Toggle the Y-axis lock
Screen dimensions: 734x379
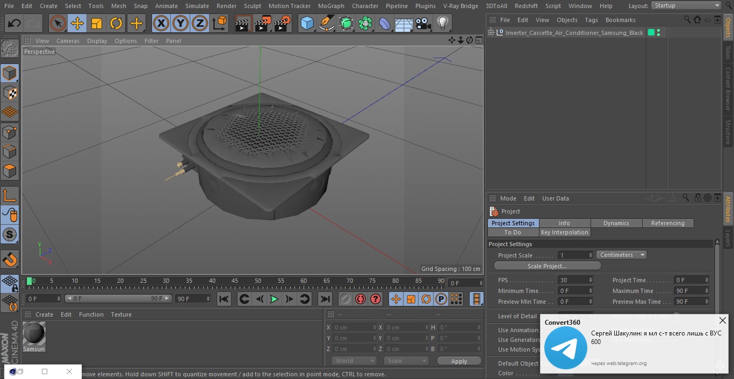pyautogui.click(x=181, y=24)
